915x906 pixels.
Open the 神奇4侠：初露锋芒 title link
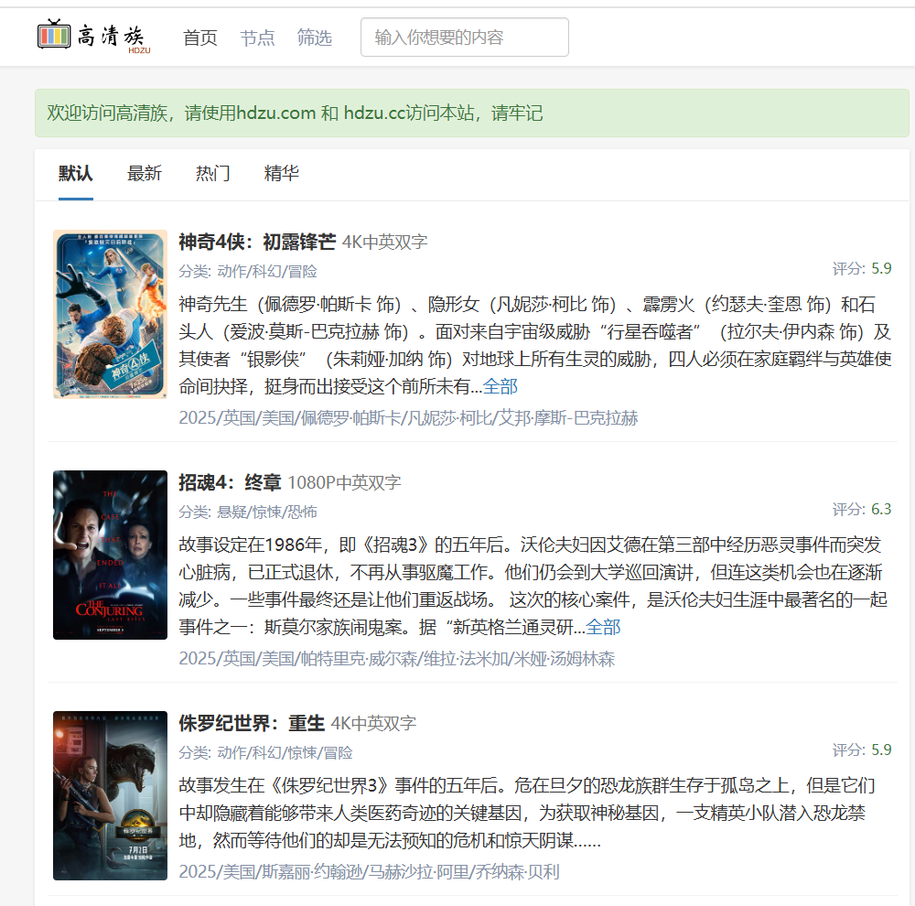click(257, 241)
